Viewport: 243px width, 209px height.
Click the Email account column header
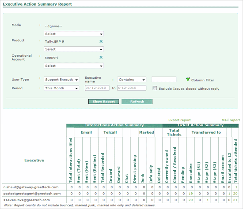[x=223, y=169]
